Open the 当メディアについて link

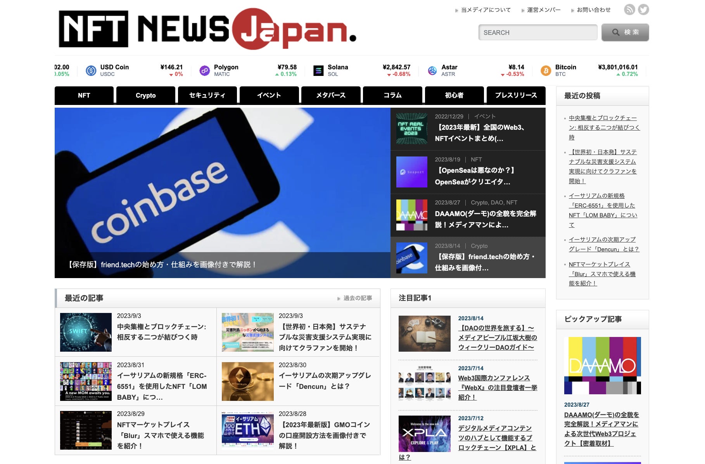pos(486,10)
